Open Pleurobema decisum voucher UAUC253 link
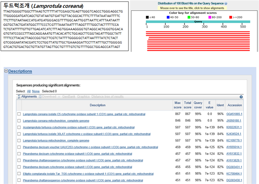The height and width of the screenshot is (184, 259). click(x=90, y=147)
